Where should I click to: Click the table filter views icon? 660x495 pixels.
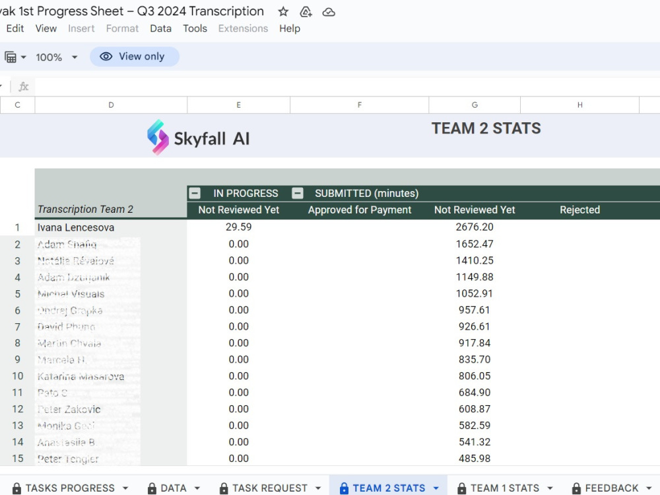[11, 57]
